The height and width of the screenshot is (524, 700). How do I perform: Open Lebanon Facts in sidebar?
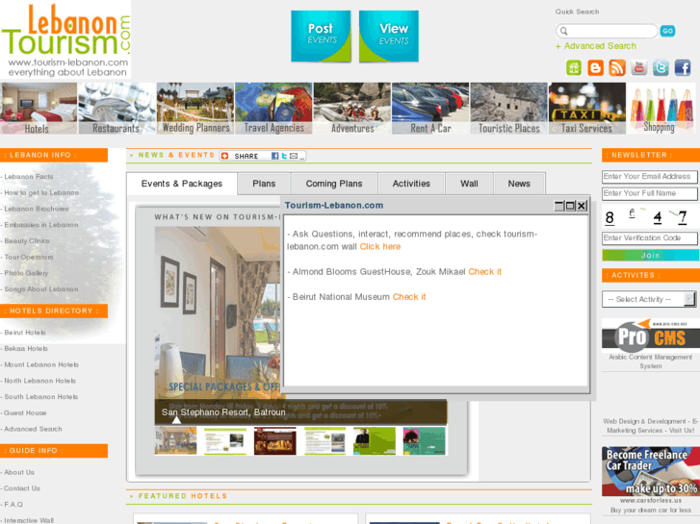point(29,177)
